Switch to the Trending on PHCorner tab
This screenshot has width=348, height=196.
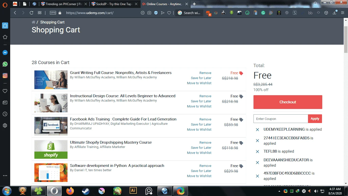click(64, 4)
